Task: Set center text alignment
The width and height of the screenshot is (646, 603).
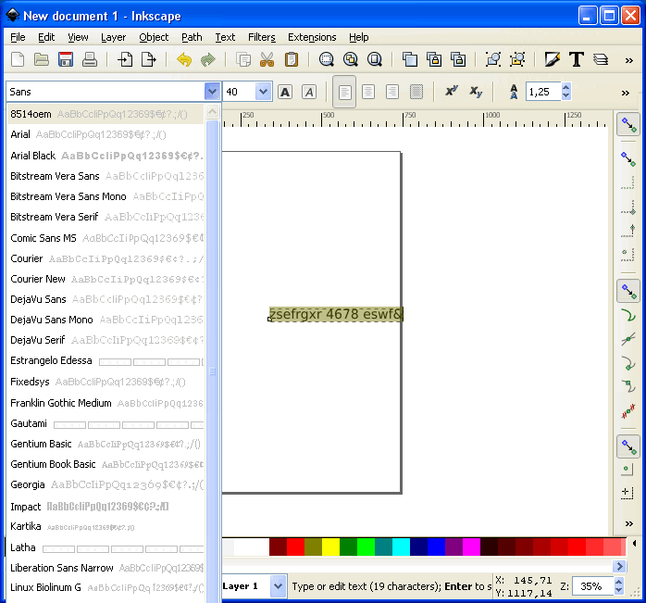Action: [x=368, y=92]
